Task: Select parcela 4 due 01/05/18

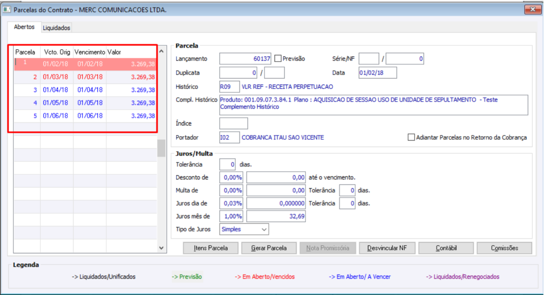Action: (x=85, y=103)
